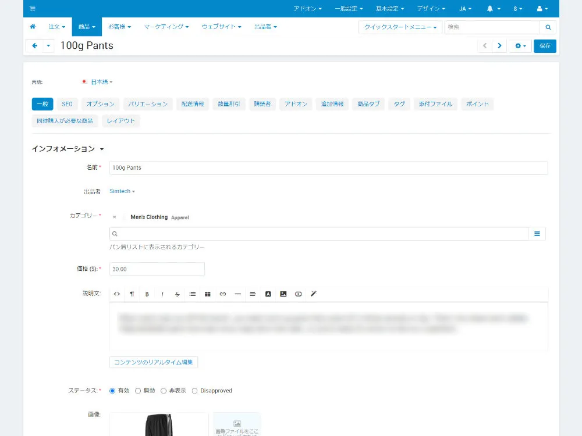
Task: Open the insert table icon
Action: pos(208,294)
